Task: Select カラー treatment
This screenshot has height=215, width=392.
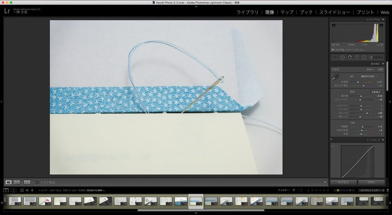Action: (370, 70)
